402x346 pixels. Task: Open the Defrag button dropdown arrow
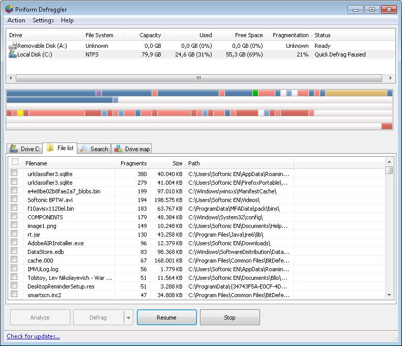tap(128, 318)
